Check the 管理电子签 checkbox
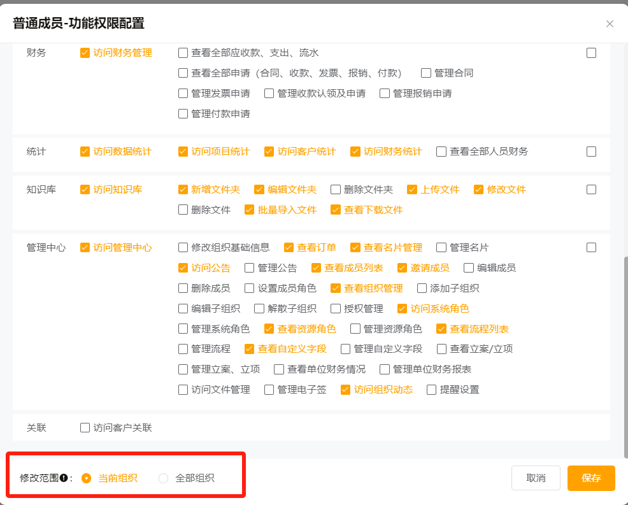 [269, 390]
